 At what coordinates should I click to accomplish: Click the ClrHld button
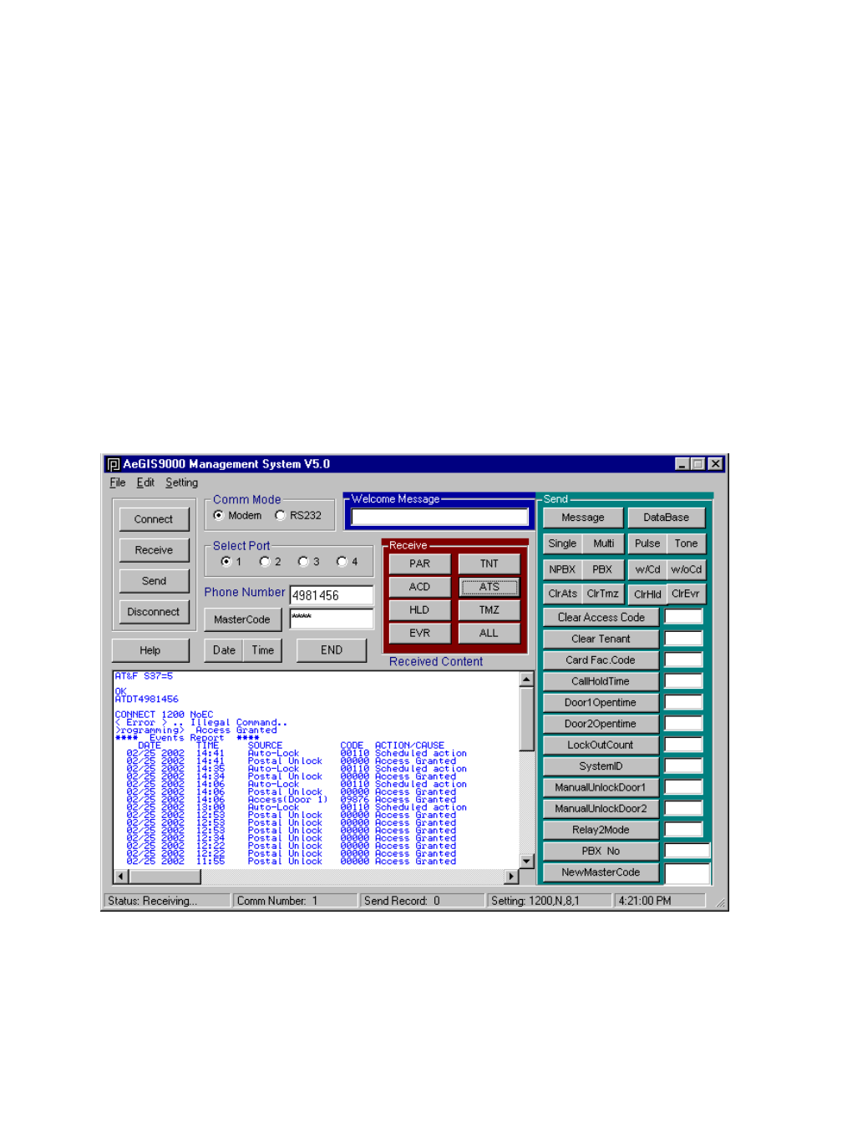click(647, 594)
